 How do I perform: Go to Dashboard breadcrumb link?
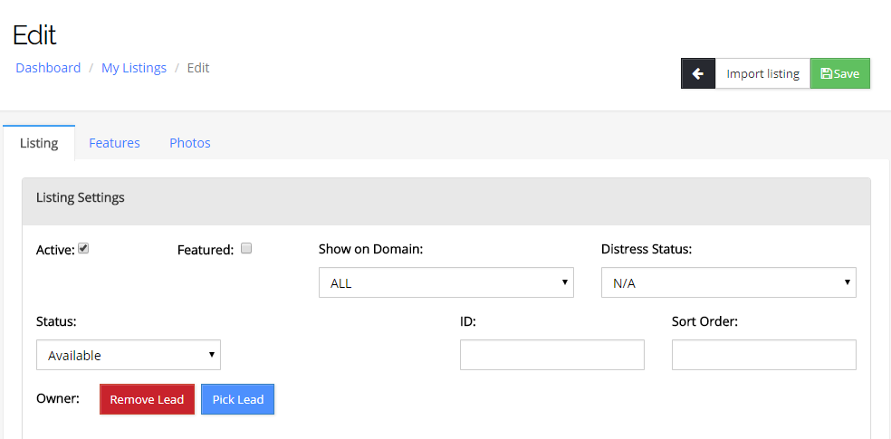click(48, 68)
